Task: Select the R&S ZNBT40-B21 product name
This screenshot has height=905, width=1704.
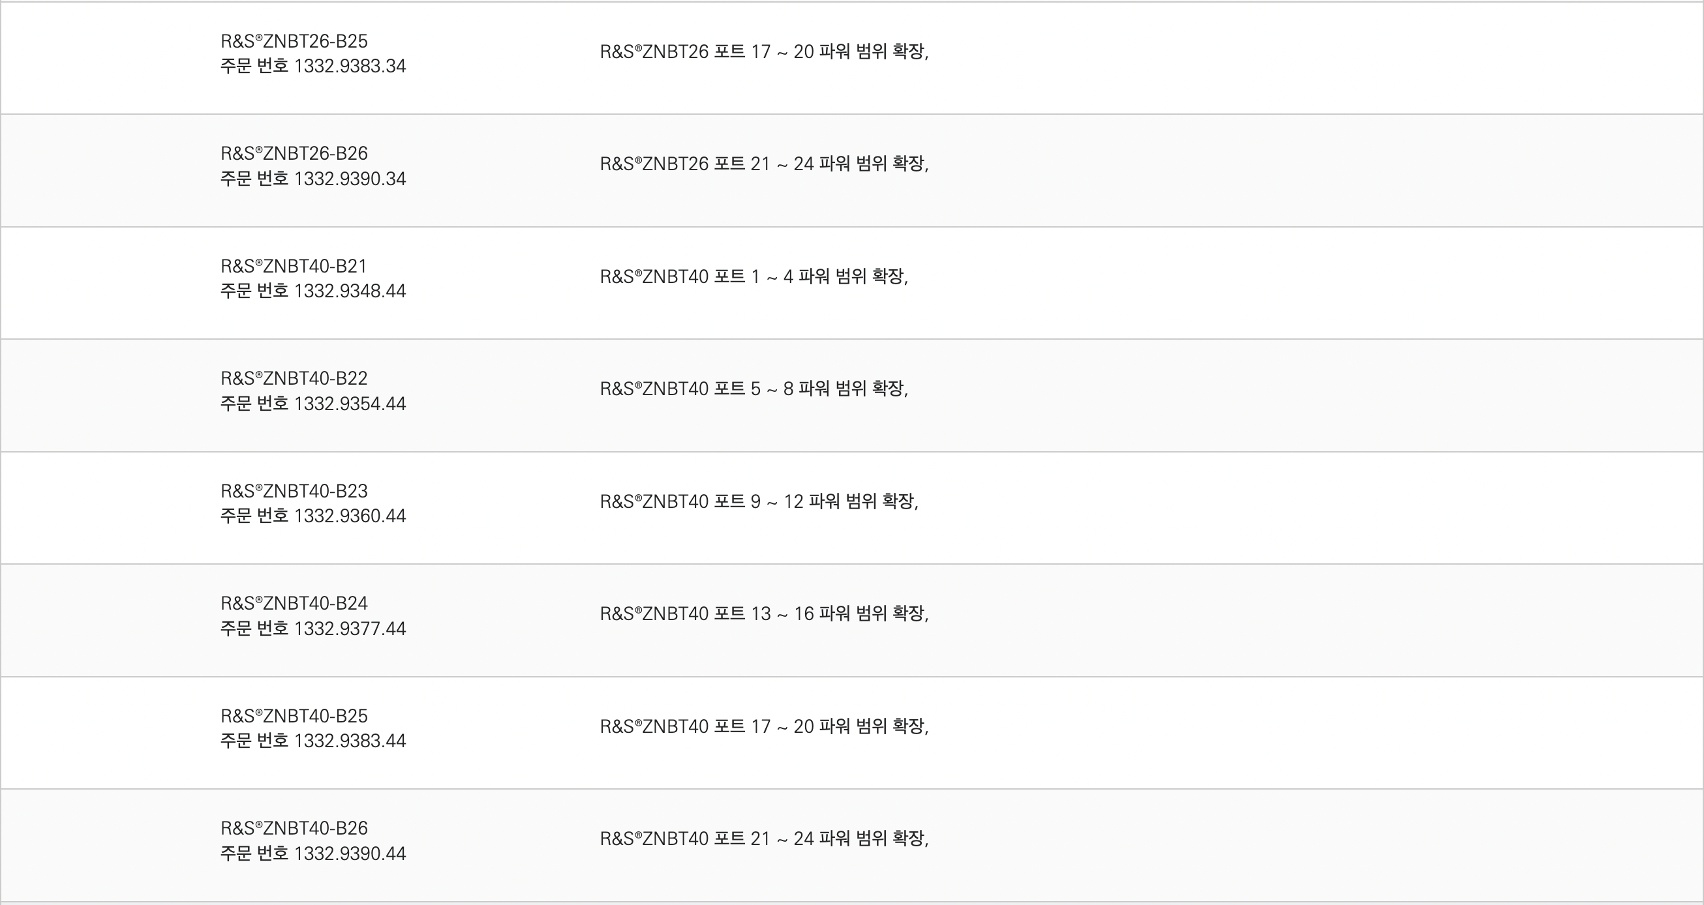Action: [294, 266]
